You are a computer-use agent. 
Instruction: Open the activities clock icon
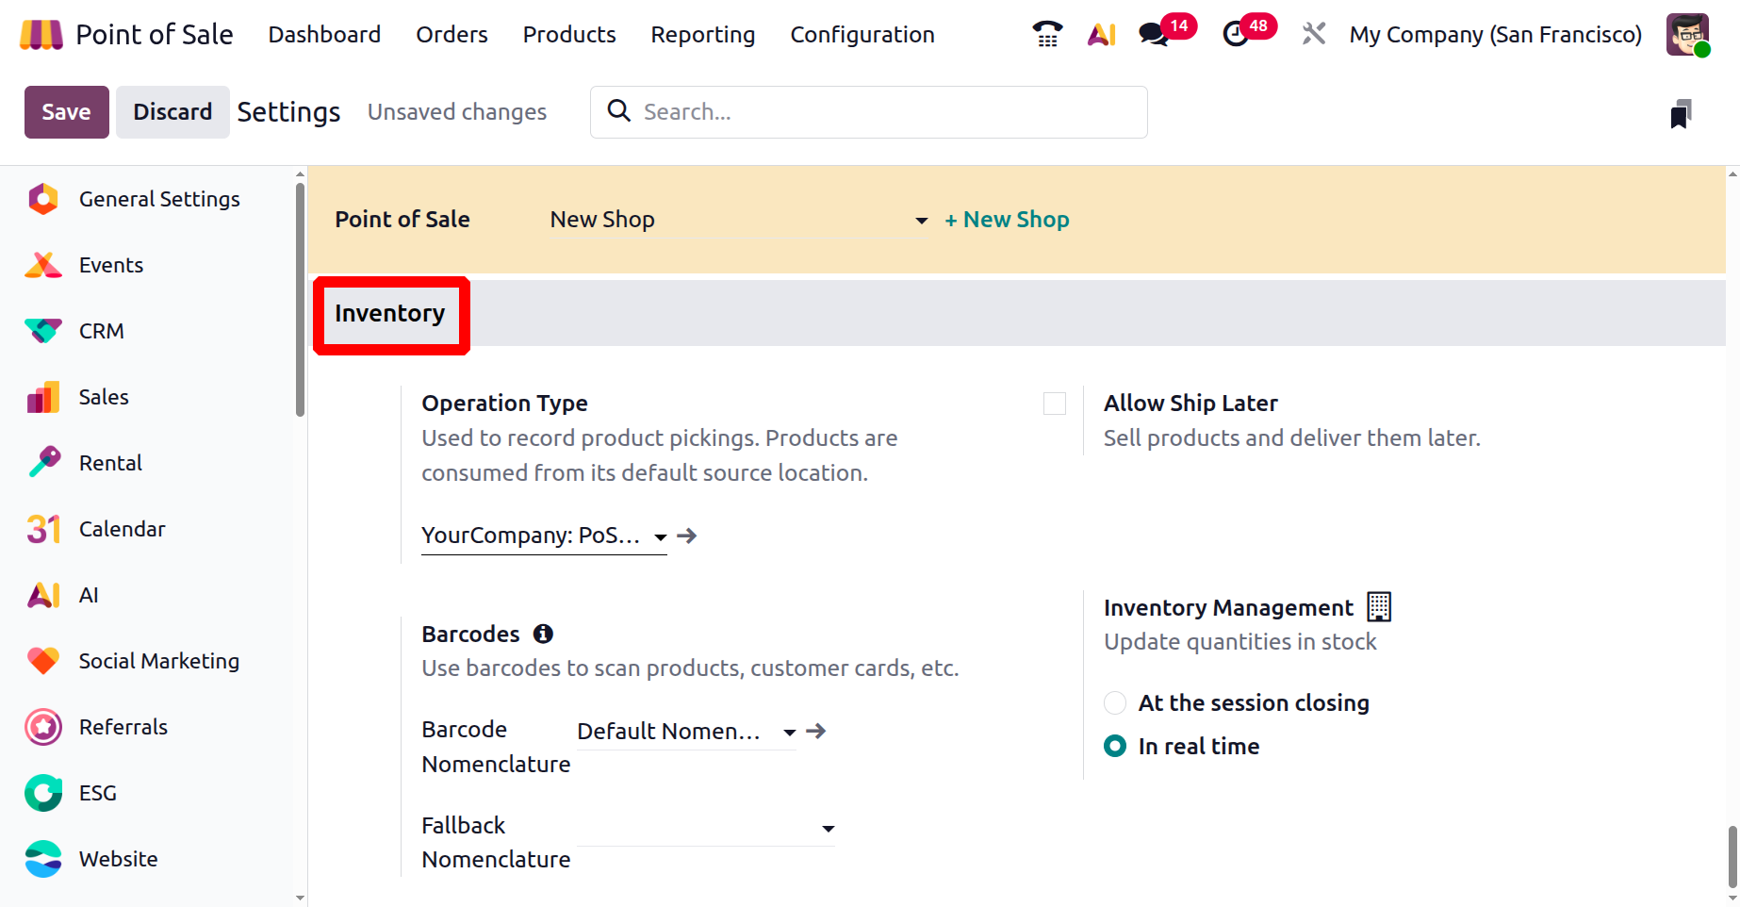click(x=1235, y=35)
